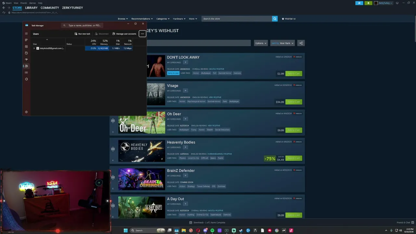
Task: Open the Steam Downloads status bar
Action: [x=207, y=223]
